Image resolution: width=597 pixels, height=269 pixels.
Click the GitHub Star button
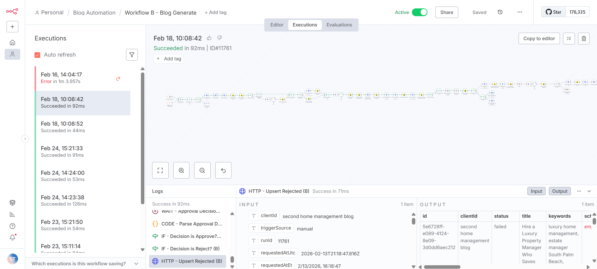pyautogui.click(x=553, y=12)
